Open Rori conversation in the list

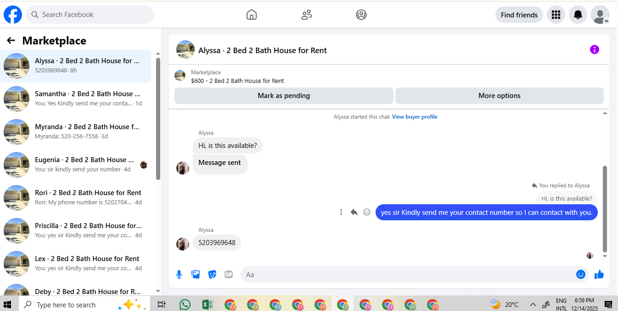76,198
